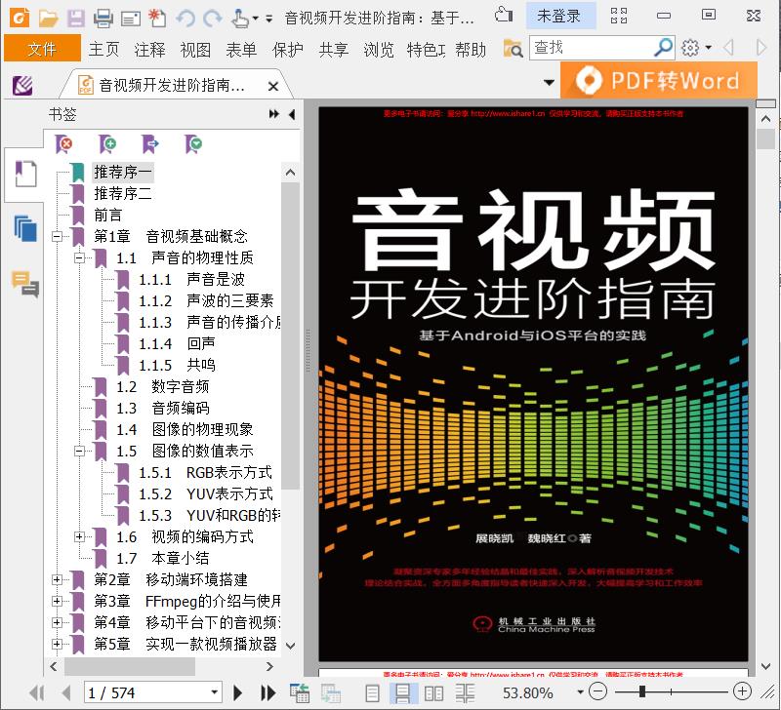Collapse the bookmarks panel with left arrow
This screenshot has width=781, height=710.
[292, 114]
